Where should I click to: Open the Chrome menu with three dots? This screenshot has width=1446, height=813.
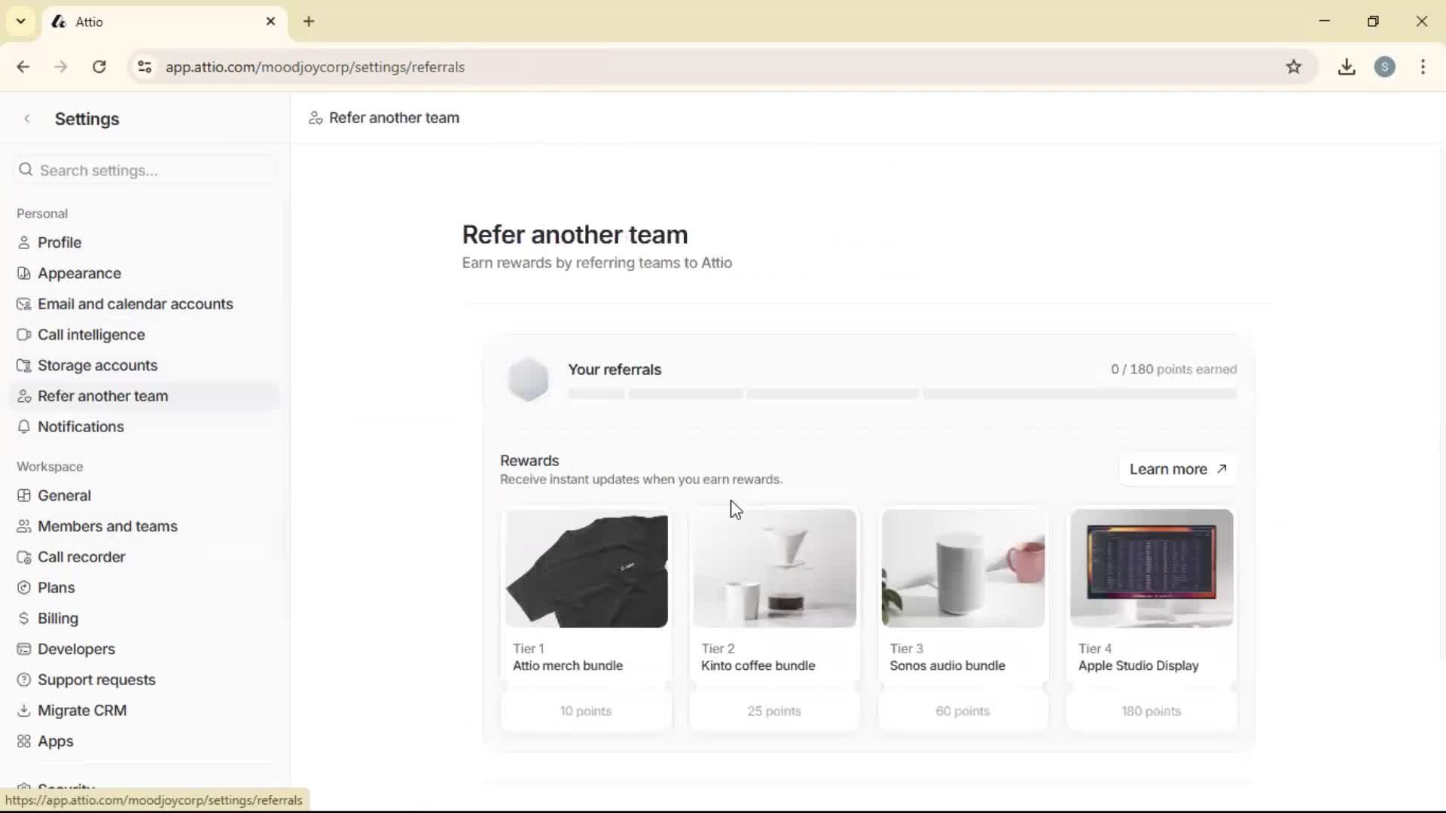pos(1423,67)
